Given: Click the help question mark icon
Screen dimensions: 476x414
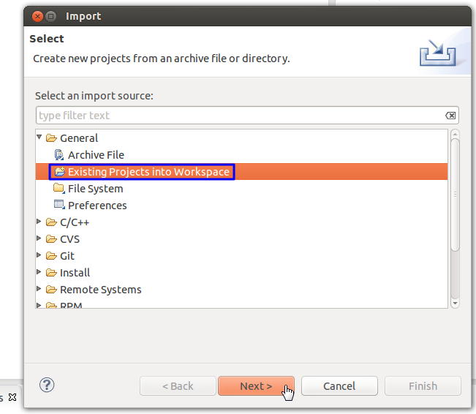Looking at the screenshot, I should (48, 385).
